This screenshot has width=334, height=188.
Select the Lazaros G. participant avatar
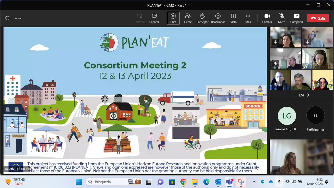[287, 115]
